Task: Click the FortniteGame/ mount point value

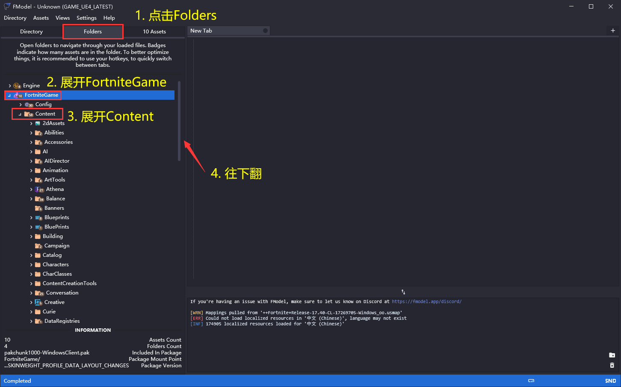Action: 22,359
